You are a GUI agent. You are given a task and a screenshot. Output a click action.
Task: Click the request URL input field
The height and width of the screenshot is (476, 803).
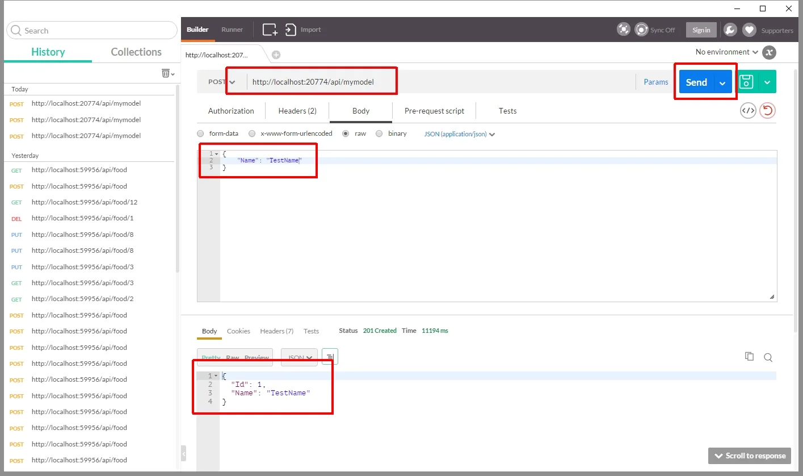(x=440, y=82)
